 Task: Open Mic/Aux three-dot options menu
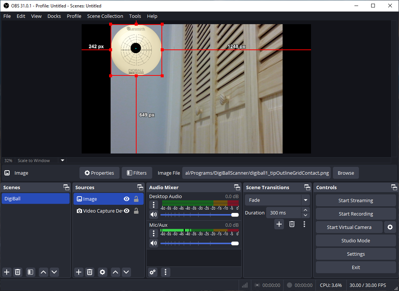[x=153, y=233]
